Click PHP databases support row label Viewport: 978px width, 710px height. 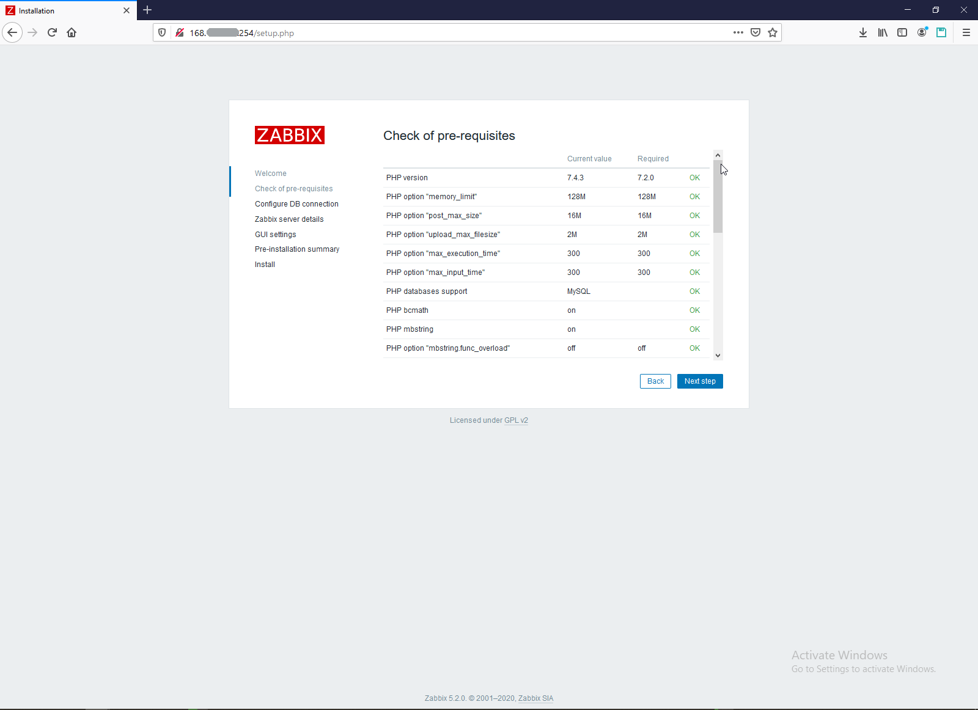point(427,291)
